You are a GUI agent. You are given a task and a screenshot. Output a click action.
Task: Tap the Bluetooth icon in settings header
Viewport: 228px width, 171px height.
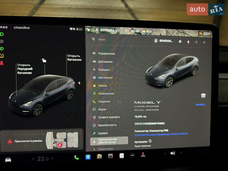click(196, 42)
